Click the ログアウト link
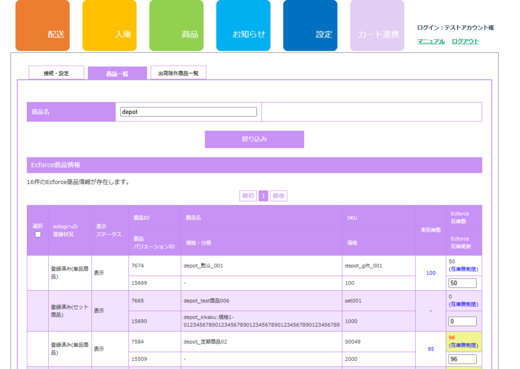Screen dimensions: 520x369 tap(465, 41)
